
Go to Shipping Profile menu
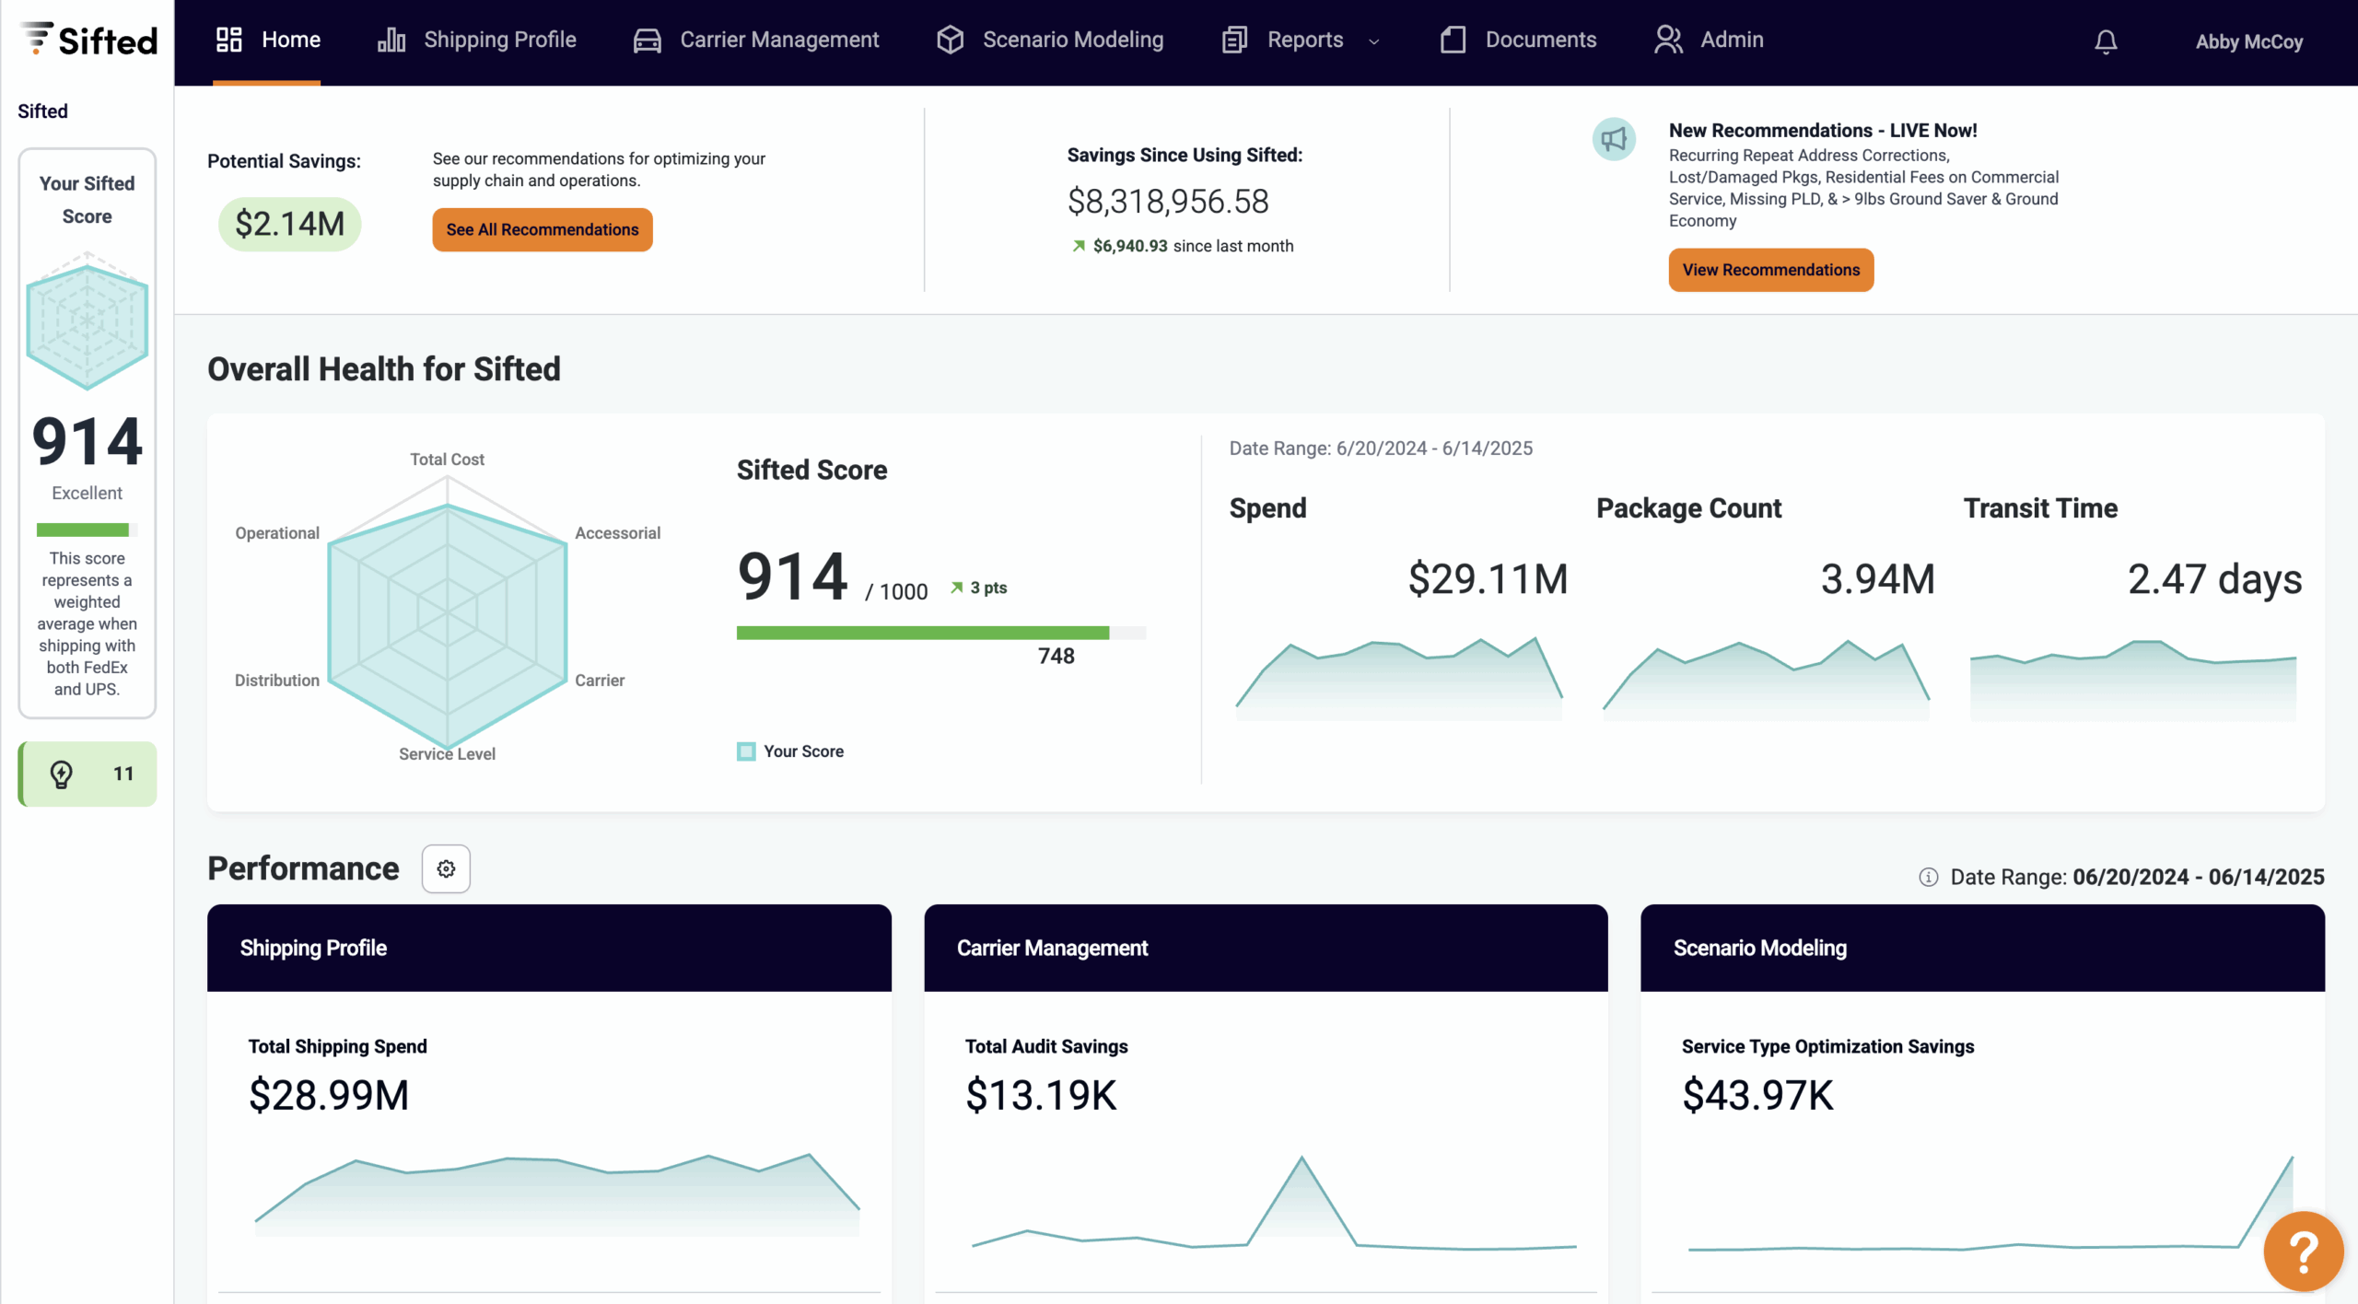coord(477,40)
